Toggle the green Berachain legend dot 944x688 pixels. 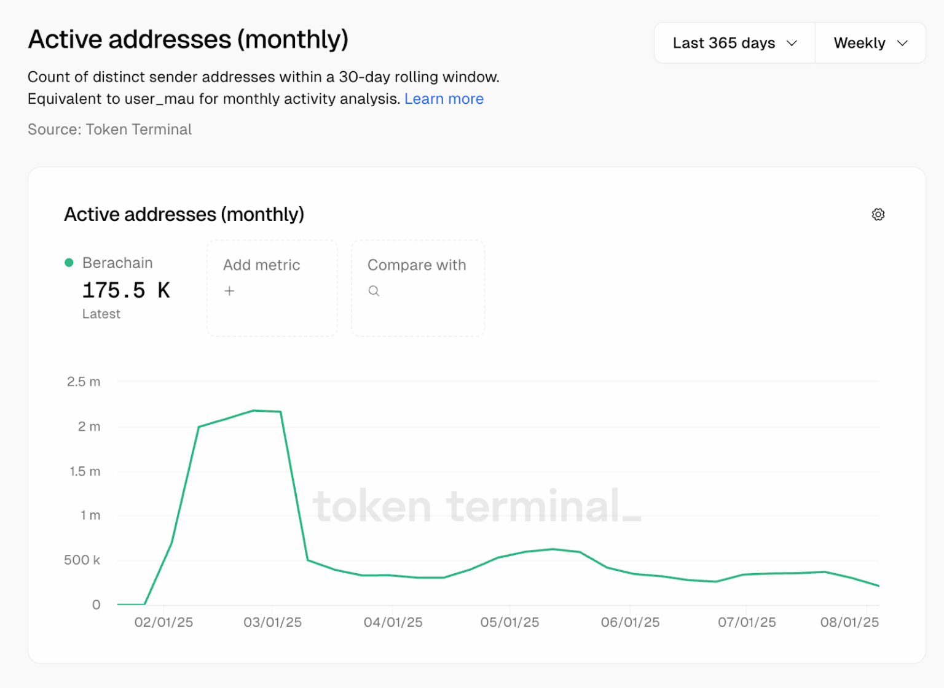69,262
